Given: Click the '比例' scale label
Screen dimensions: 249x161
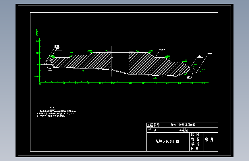Looking at the screenshot, I should [x=195, y=135].
